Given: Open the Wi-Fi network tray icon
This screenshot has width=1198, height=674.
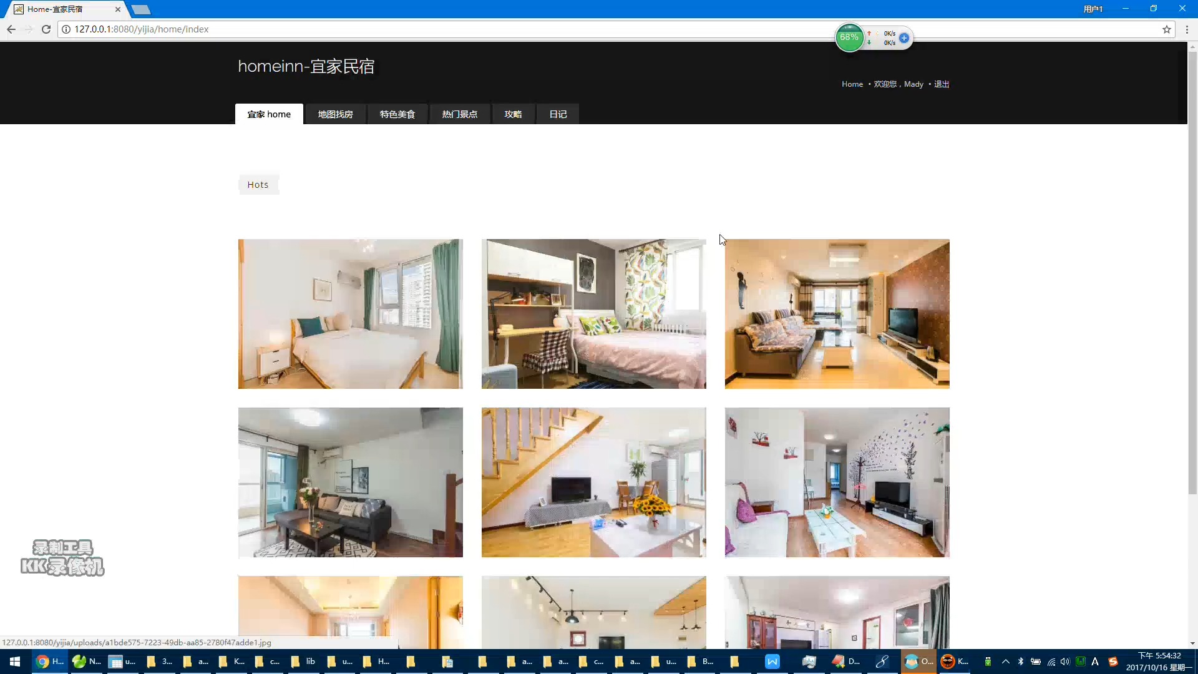Looking at the screenshot, I should coord(1051,662).
